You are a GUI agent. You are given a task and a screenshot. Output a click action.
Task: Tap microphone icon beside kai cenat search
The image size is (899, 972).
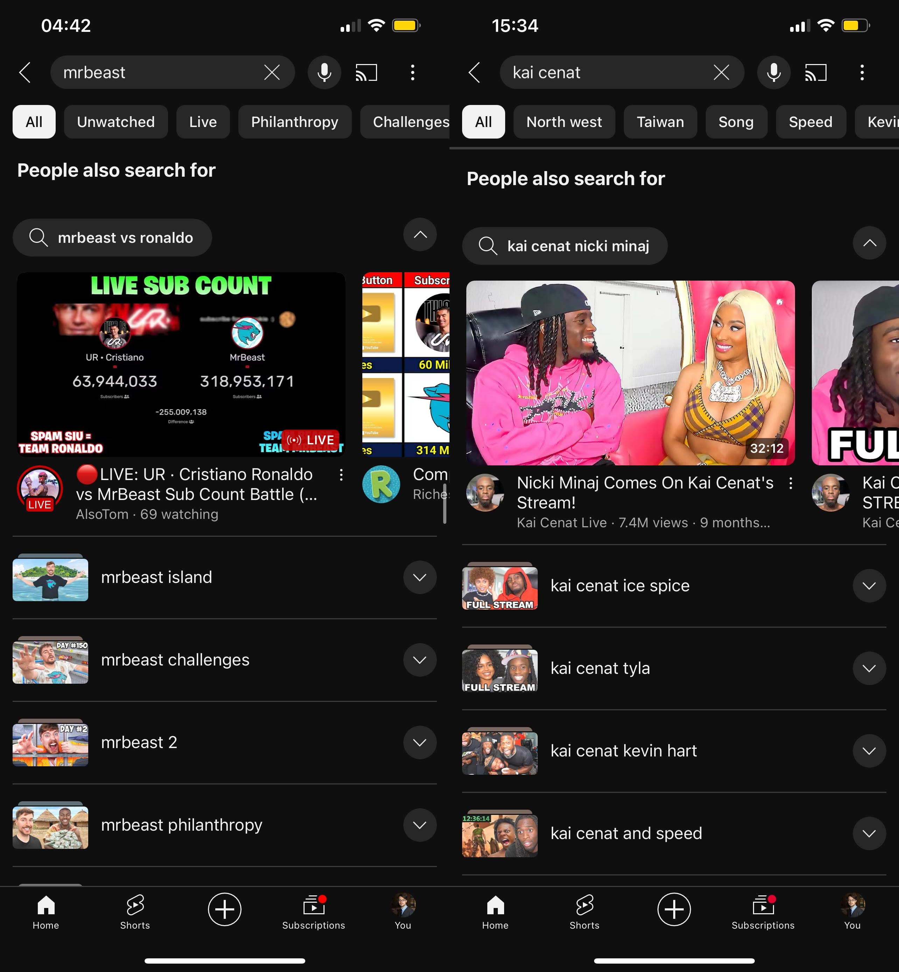point(774,72)
